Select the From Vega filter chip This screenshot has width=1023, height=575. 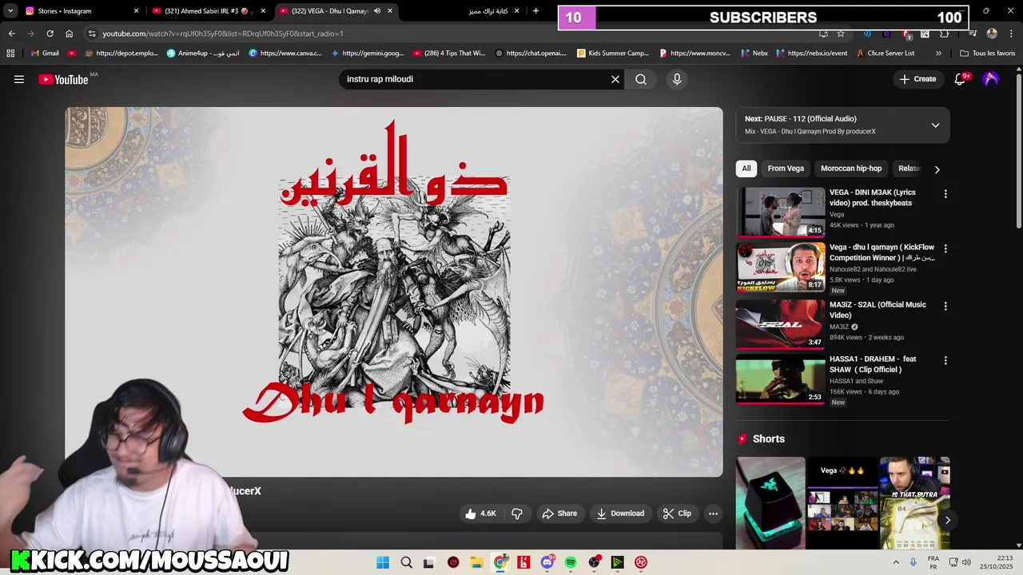[786, 169]
